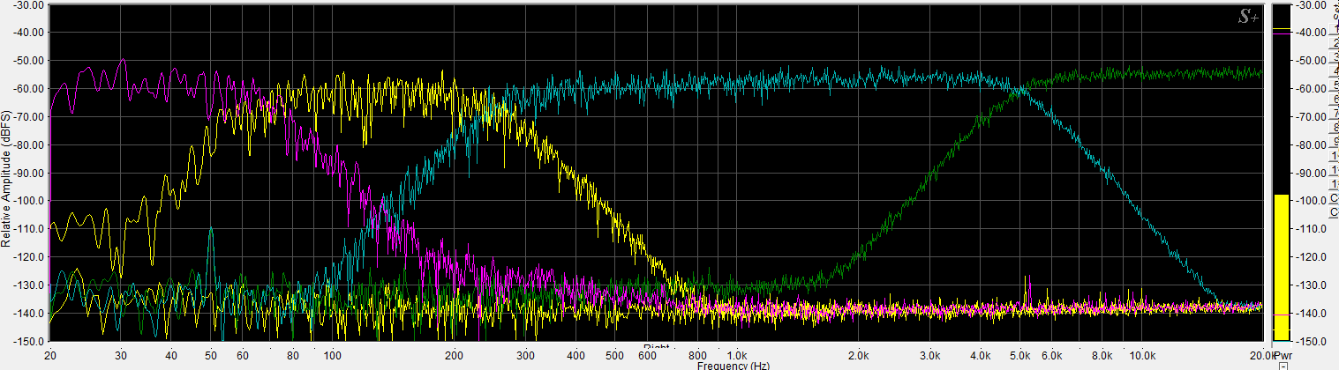Image resolution: width=1339 pixels, height=370 pixels.
Task: Click the -130.00 label on the left amplitude axis
Action: pos(27,285)
